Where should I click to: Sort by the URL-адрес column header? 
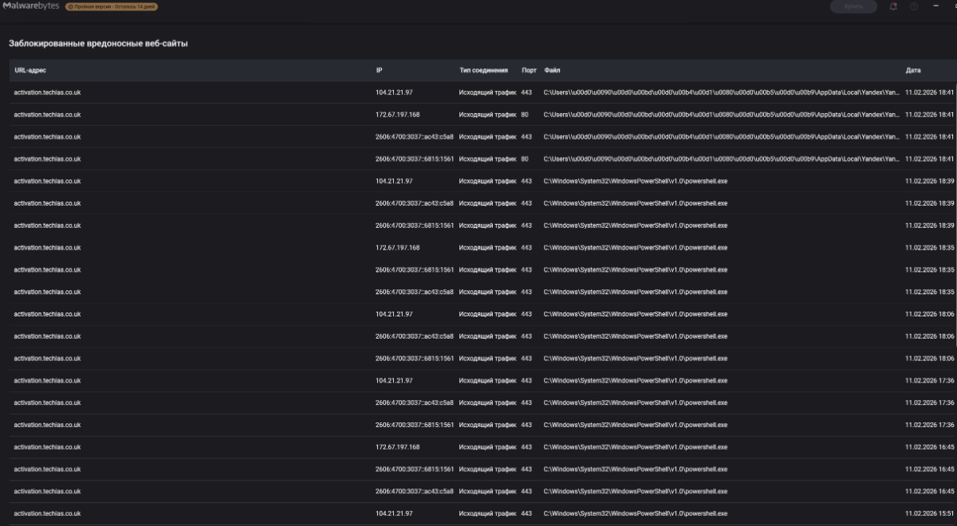tap(30, 70)
